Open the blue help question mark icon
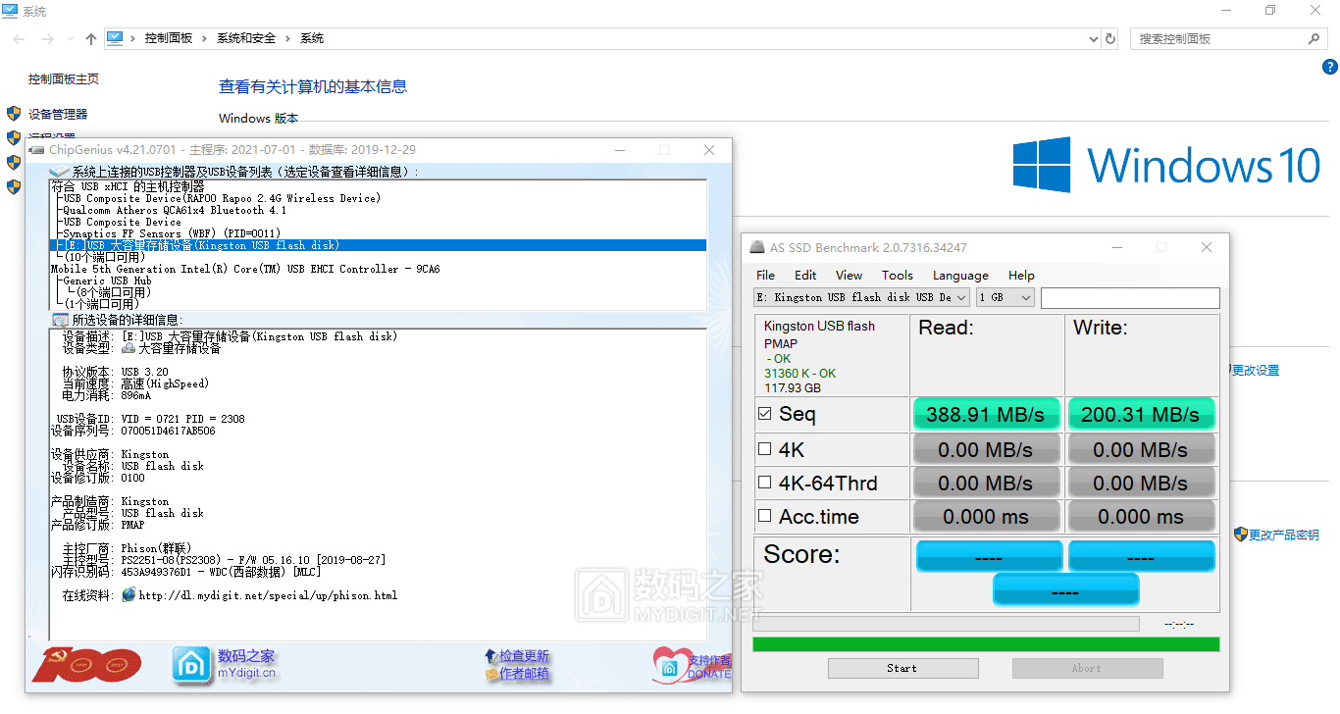Screen dimensions: 1340x714 (1330, 67)
